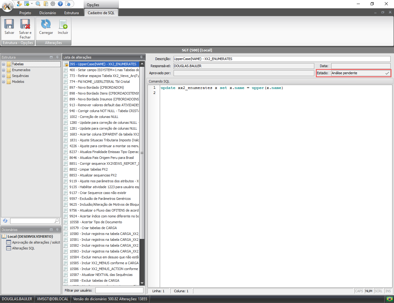The height and width of the screenshot is (303, 394).
Task: Pin the Lista de alterações panel
Action: point(142,57)
